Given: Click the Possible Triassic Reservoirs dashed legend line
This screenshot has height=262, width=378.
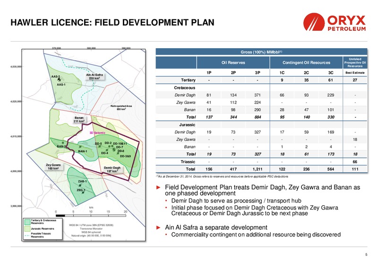Looking at the screenshot, I should [x=27, y=235].
